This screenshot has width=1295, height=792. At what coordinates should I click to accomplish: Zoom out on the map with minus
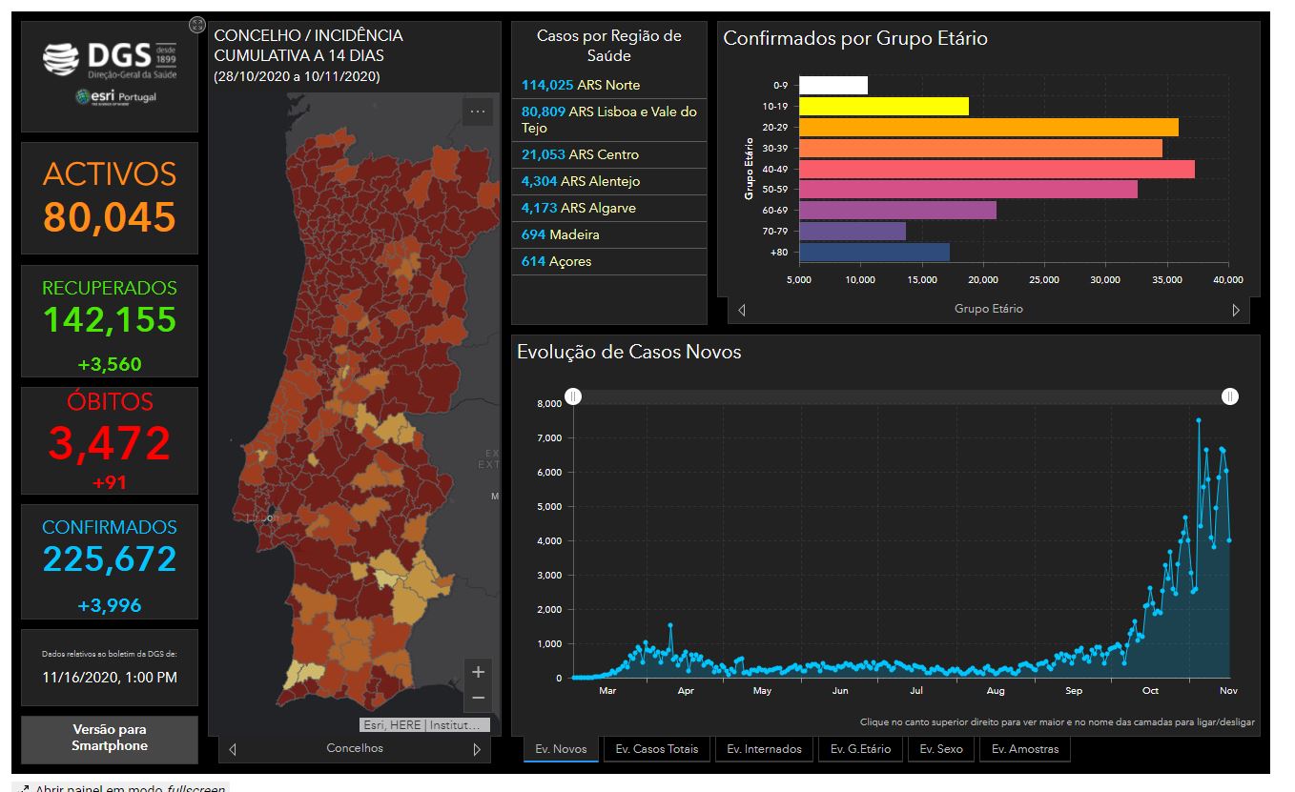[478, 698]
